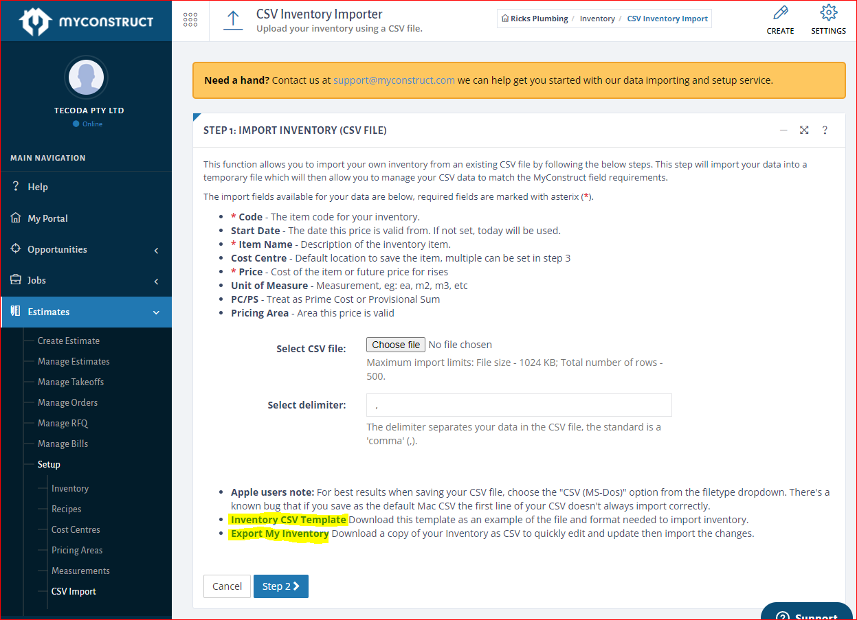Select Setup submenu in sidebar
The height and width of the screenshot is (620, 857).
click(49, 464)
